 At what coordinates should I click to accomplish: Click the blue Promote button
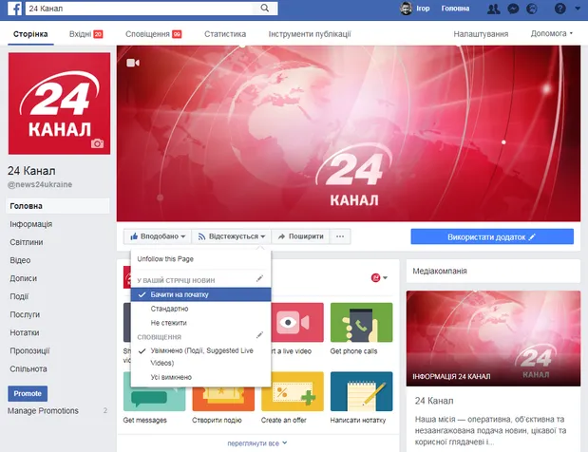pos(27,393)
